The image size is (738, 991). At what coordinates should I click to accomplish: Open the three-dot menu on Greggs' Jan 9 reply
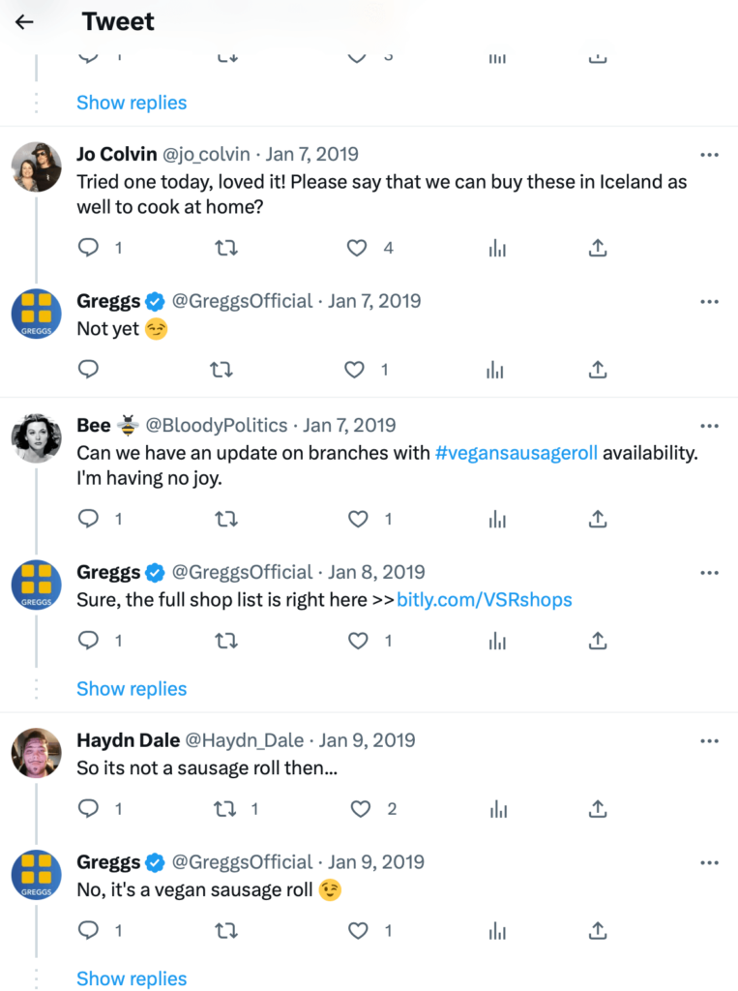pyautogui.click(x=709, y=862)
